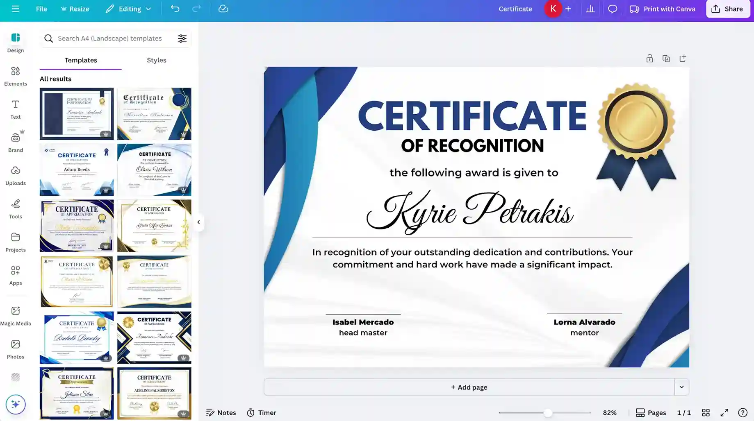Image resolution: width=754 pixels, height=421 pixels.
Task: Open the Add page dropdown chevron
Action: 681,387
